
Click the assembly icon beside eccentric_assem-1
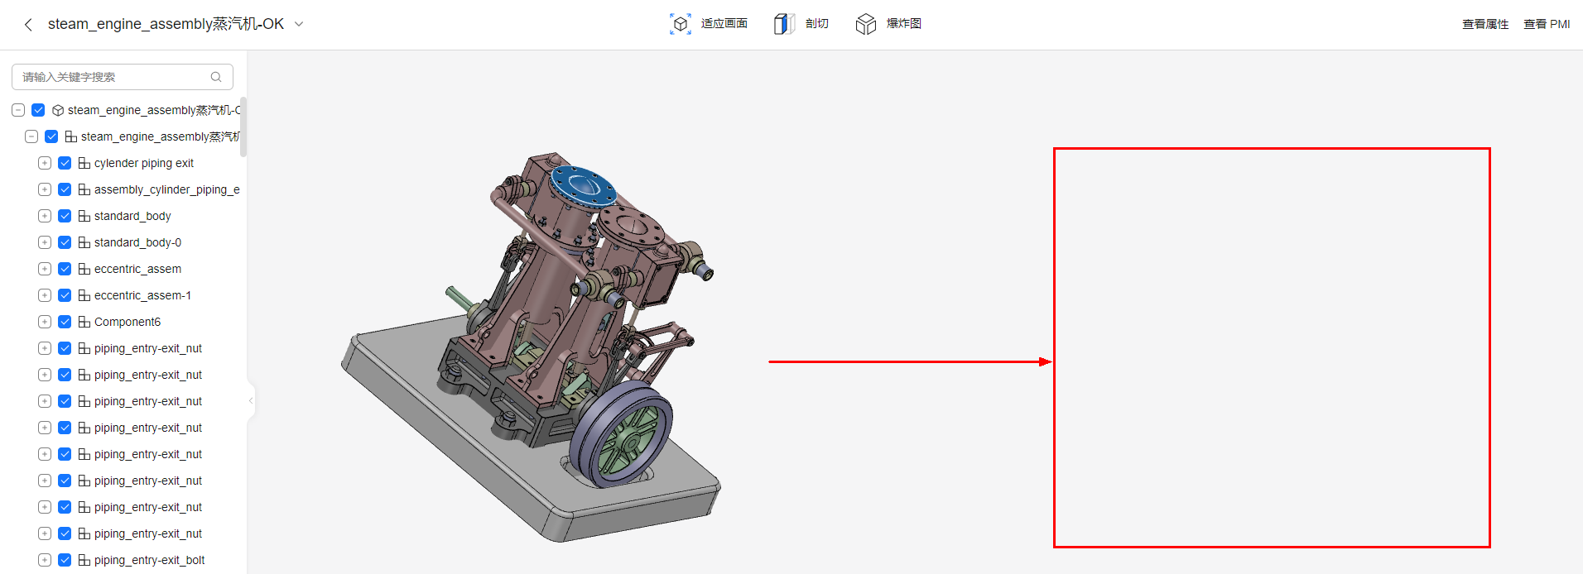(x=84, y=295)
